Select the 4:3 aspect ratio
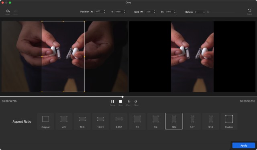This screenshot has height=150, width=257. pyautogui.click(x=64, y=121)
